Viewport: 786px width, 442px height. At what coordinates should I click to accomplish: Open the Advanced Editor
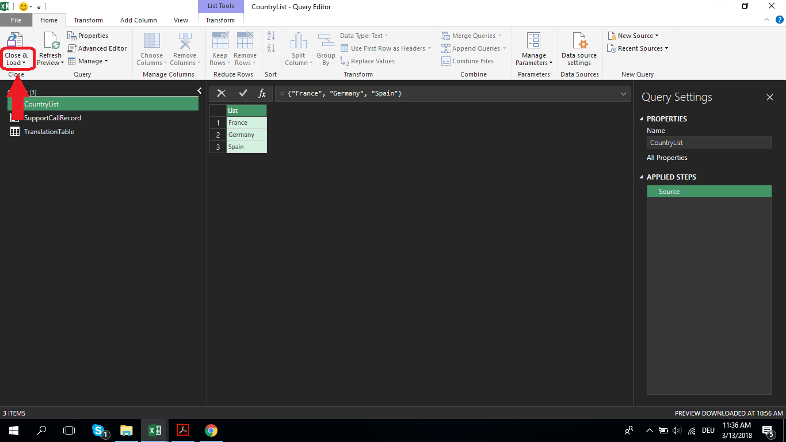[98, 48]
